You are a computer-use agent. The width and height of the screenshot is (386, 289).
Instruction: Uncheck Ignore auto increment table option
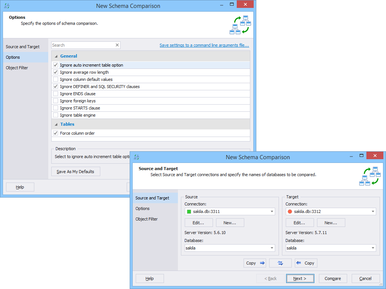pyautogui.click(x=56, y=65)
